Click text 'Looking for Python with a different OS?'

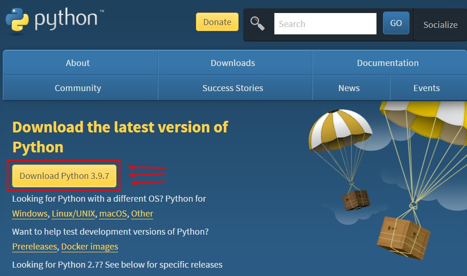(88, 199)
